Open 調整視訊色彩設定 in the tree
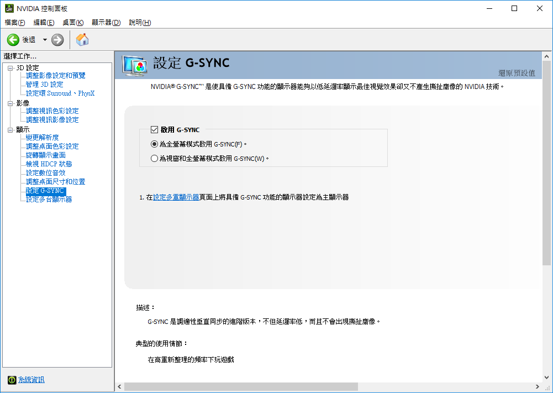This screenshot has height=393, width=553. 52,111
